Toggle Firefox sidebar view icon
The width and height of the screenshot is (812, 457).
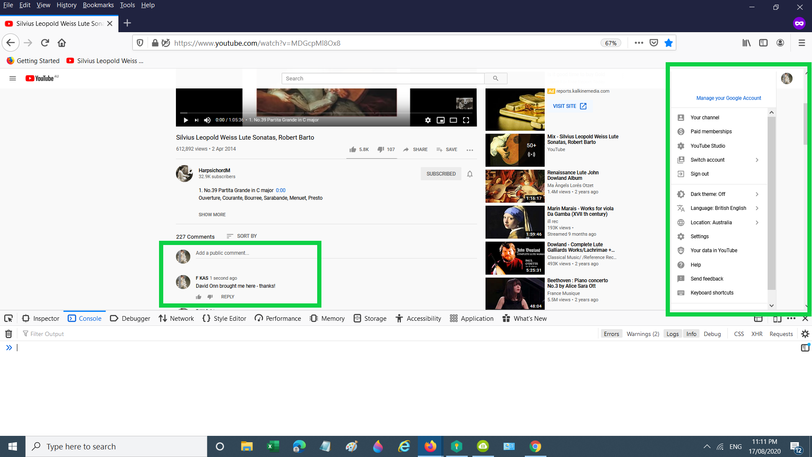pos(763,43)
